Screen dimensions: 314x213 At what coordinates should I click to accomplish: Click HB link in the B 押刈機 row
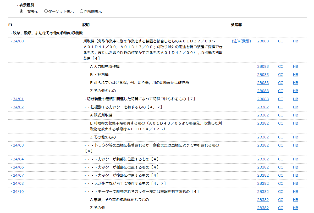295,75
